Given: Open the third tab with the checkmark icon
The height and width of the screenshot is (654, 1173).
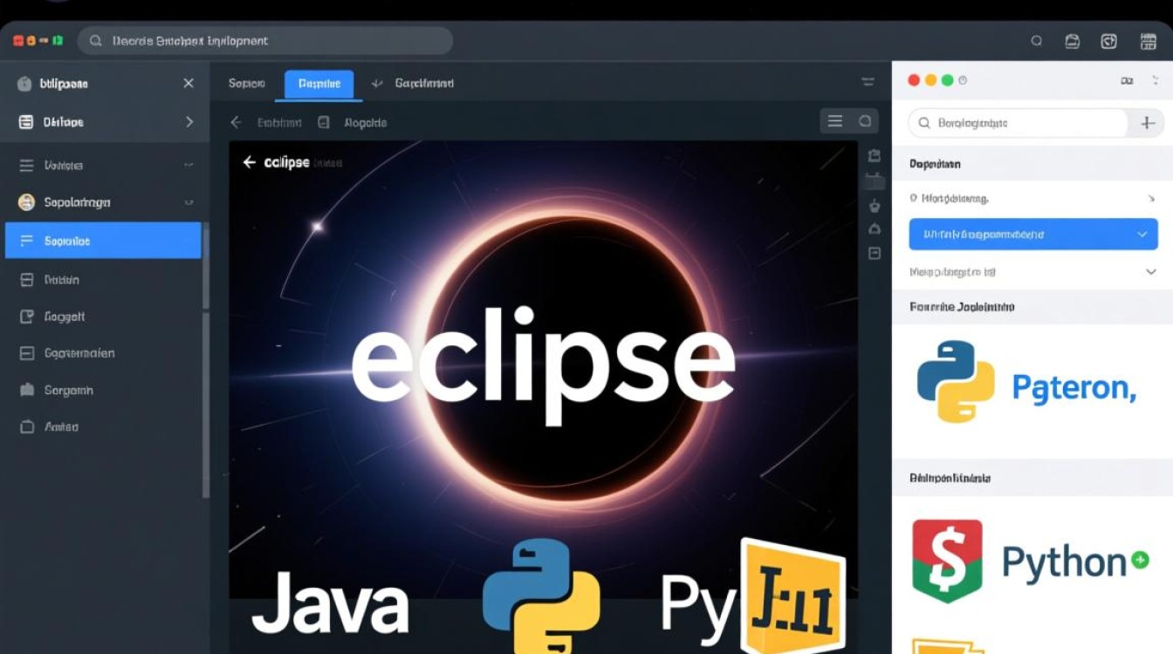Looking at the screenshot, I should click(x=413, y=84).
